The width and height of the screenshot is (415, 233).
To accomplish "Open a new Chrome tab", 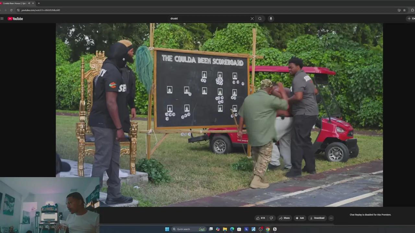I will pos(39,3).
